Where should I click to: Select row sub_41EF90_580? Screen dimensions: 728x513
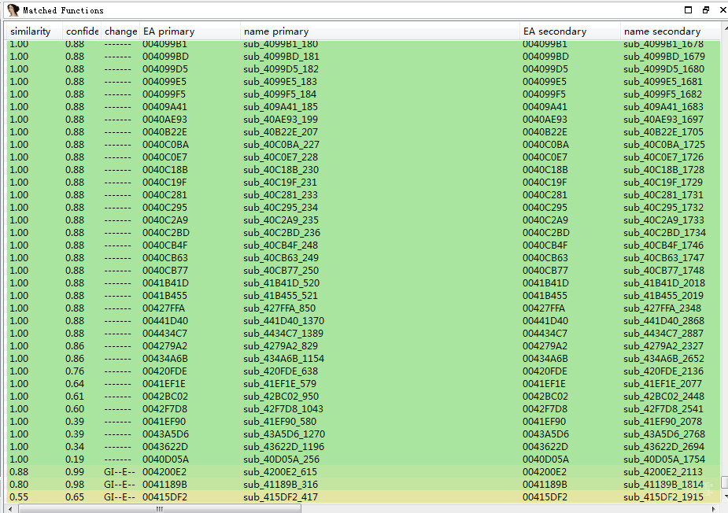coord(363,422)
